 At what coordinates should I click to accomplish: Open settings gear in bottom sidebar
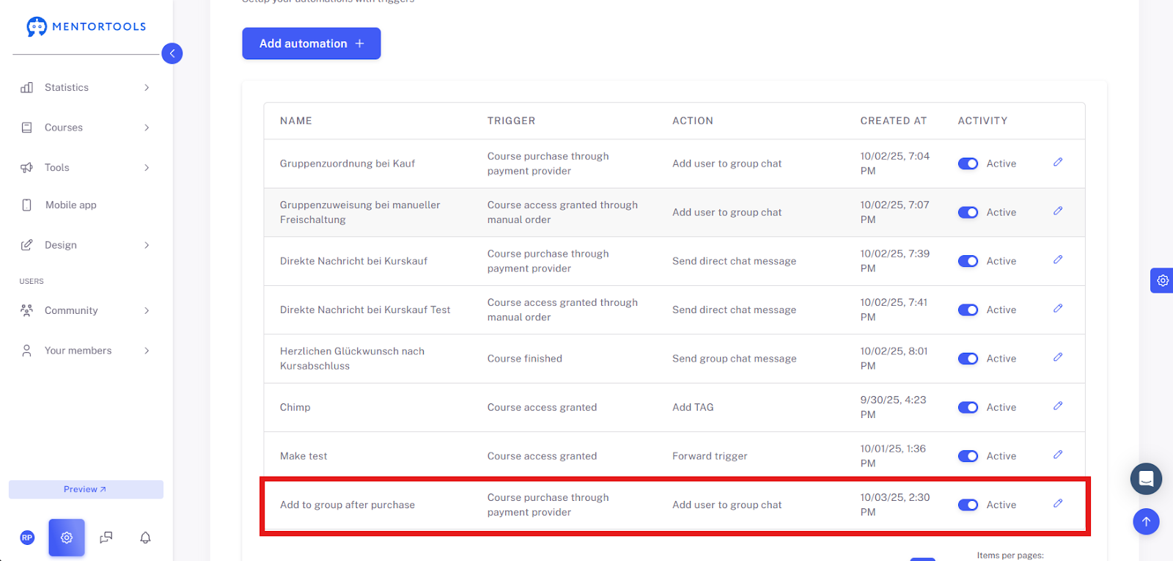[x=67, y=538]
